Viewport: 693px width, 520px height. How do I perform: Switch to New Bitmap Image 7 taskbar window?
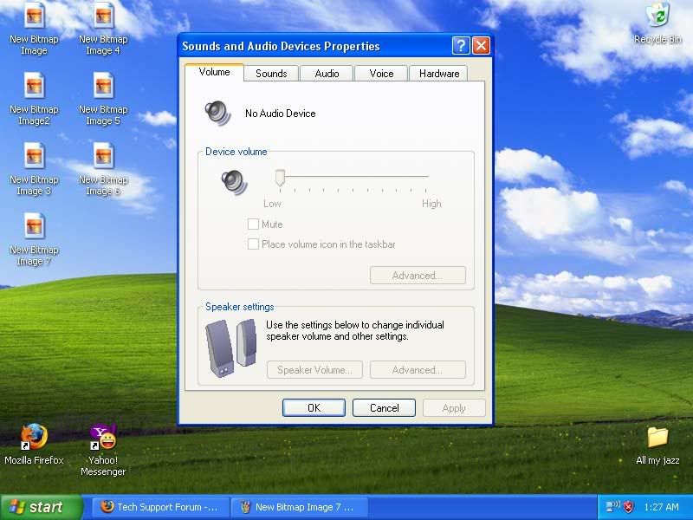[300, 507]
